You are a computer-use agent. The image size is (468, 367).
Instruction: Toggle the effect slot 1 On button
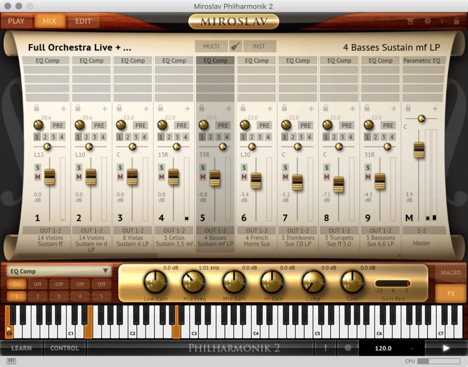17,284
